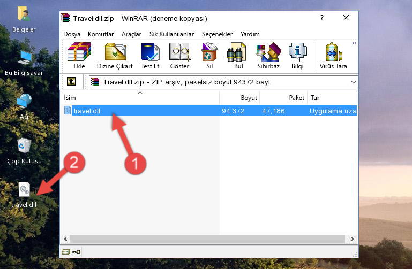Open the Dosya menu

point(72,34)
